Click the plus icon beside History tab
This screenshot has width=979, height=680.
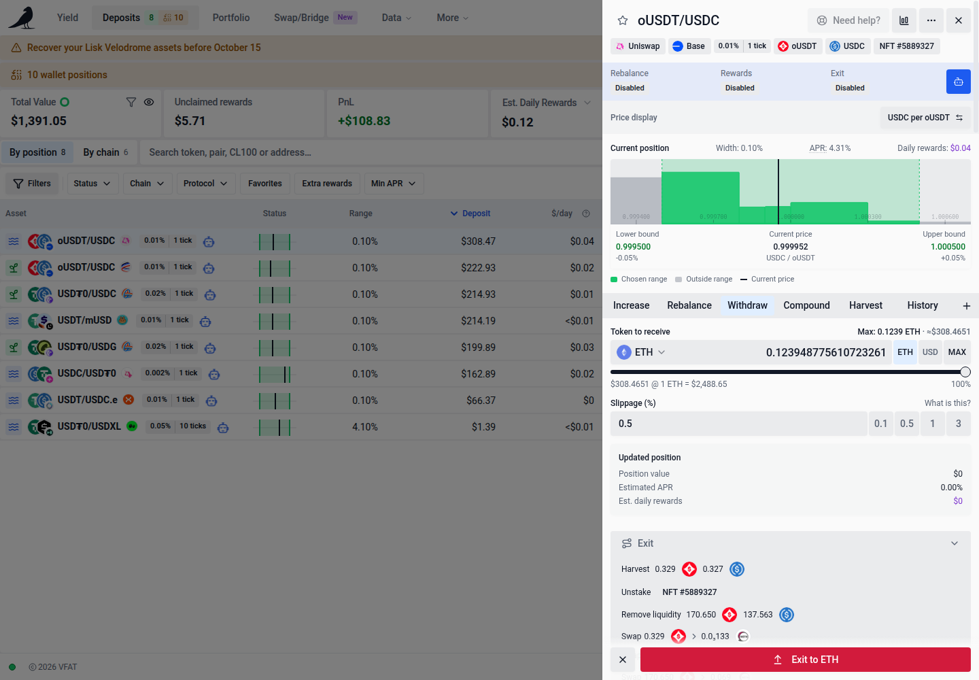[x=966, y=306]
